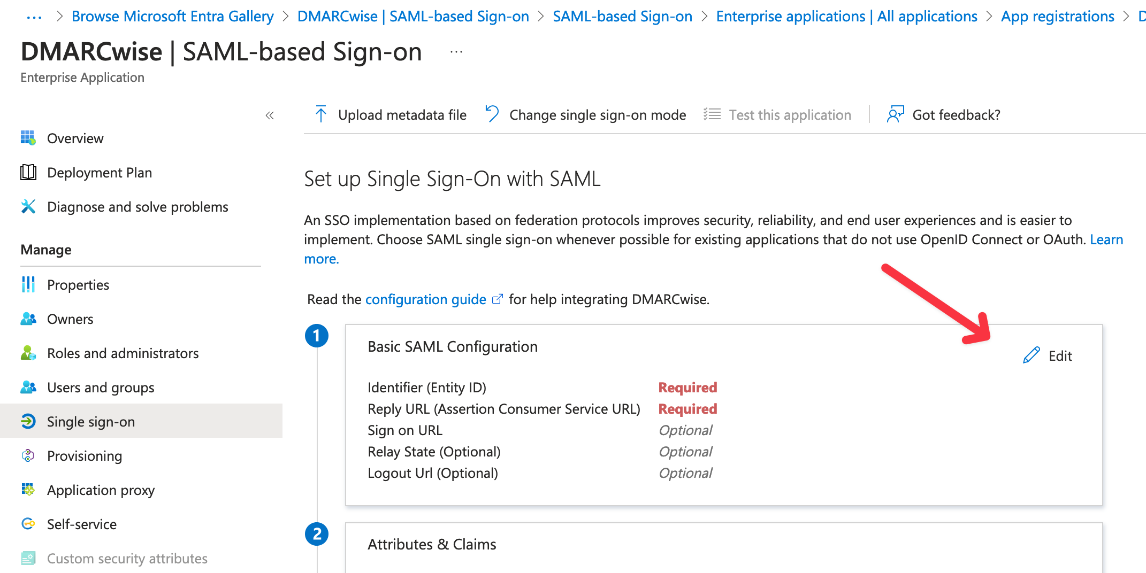
Task: Open Enterprise applications | All applications breadcrumb
Action: [846, 17]
